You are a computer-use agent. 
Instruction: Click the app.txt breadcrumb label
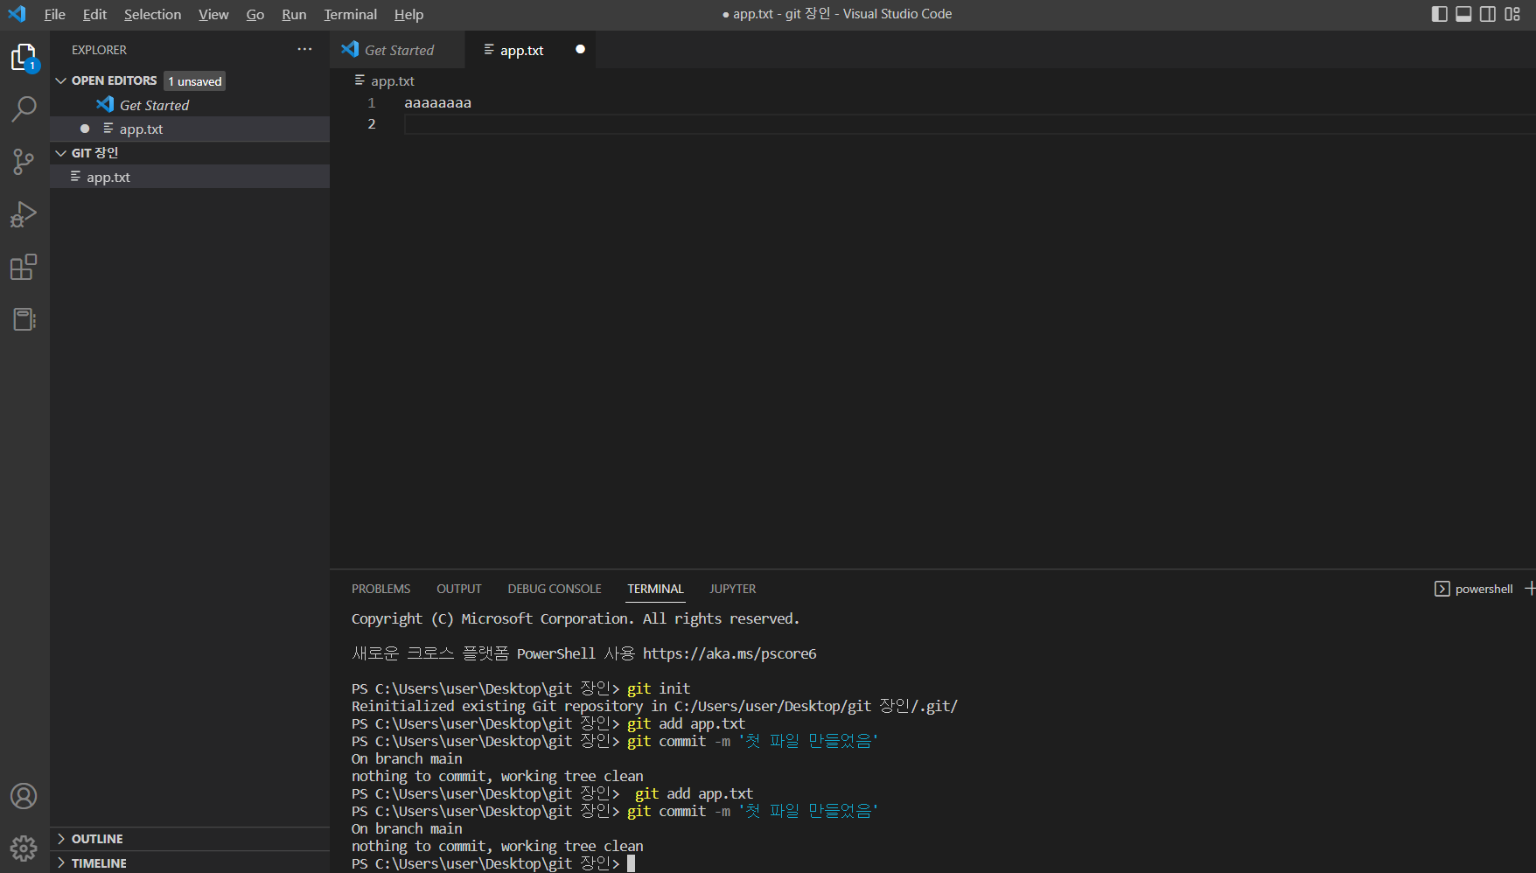[x=393, y=80]
